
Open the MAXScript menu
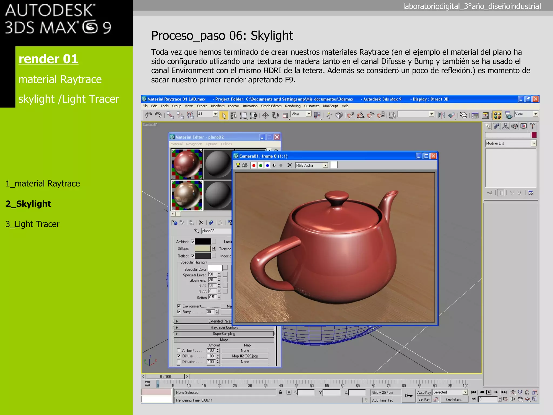(331, 106)
